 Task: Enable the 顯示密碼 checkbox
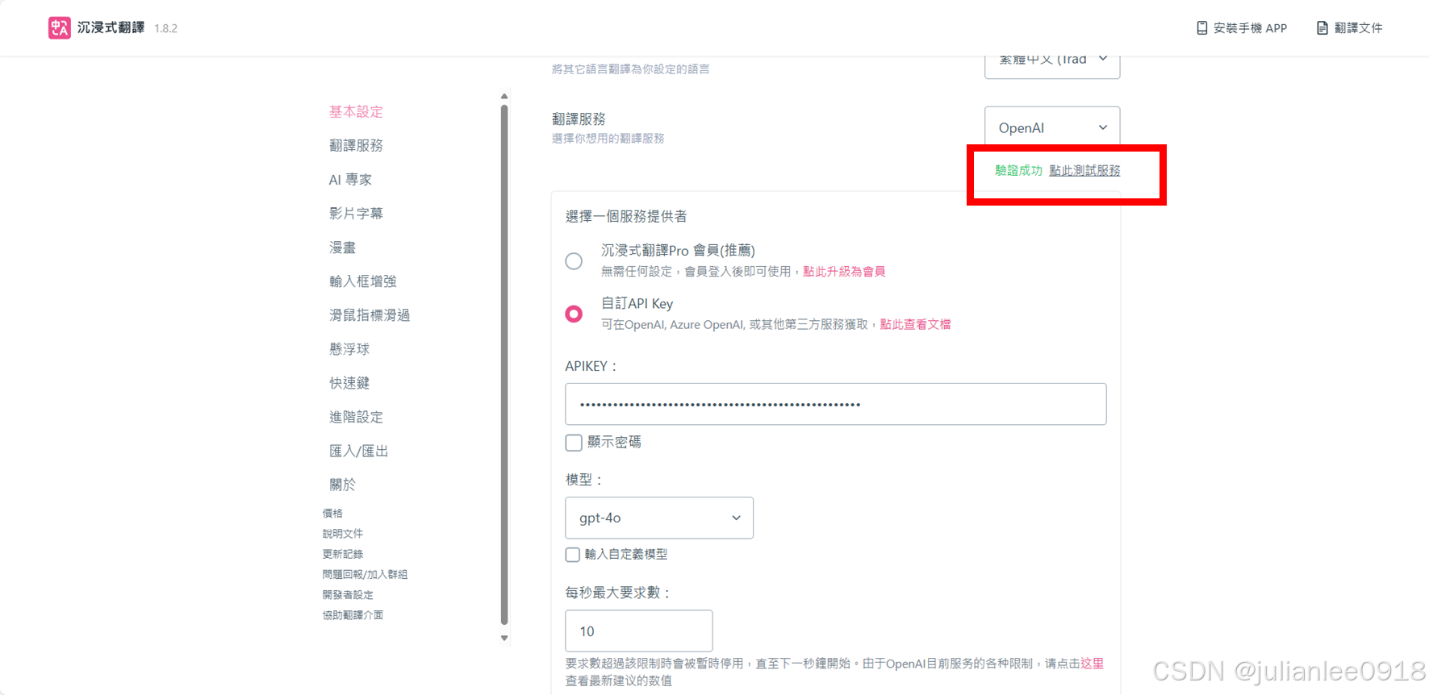tap(574, 443)
